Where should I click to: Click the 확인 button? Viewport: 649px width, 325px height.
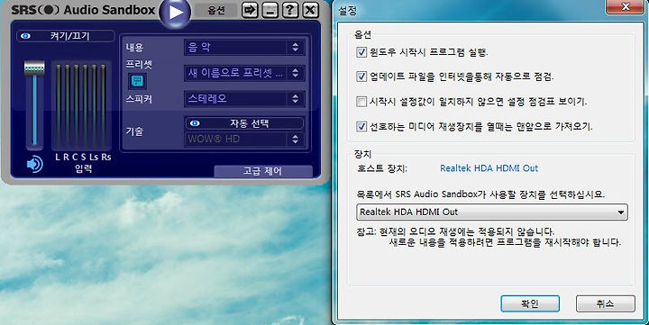530,303
